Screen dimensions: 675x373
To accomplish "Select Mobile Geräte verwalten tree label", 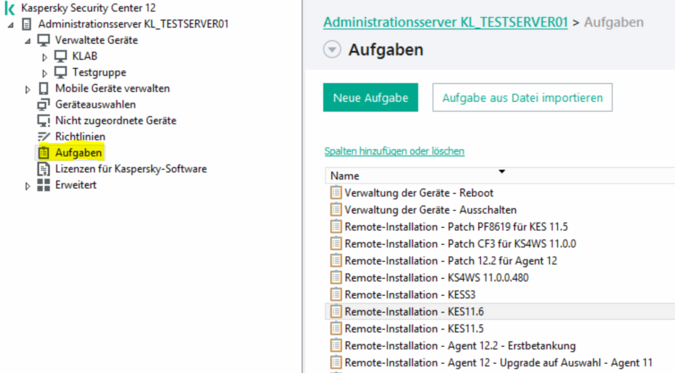I will [112, 88].
